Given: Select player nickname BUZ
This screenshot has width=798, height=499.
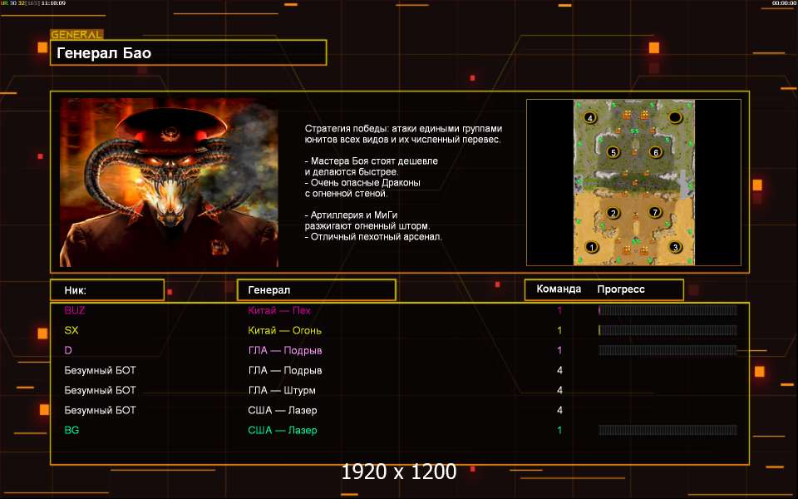Looking at the screenshot, I should pyautogui.click(x=75, y=310).
